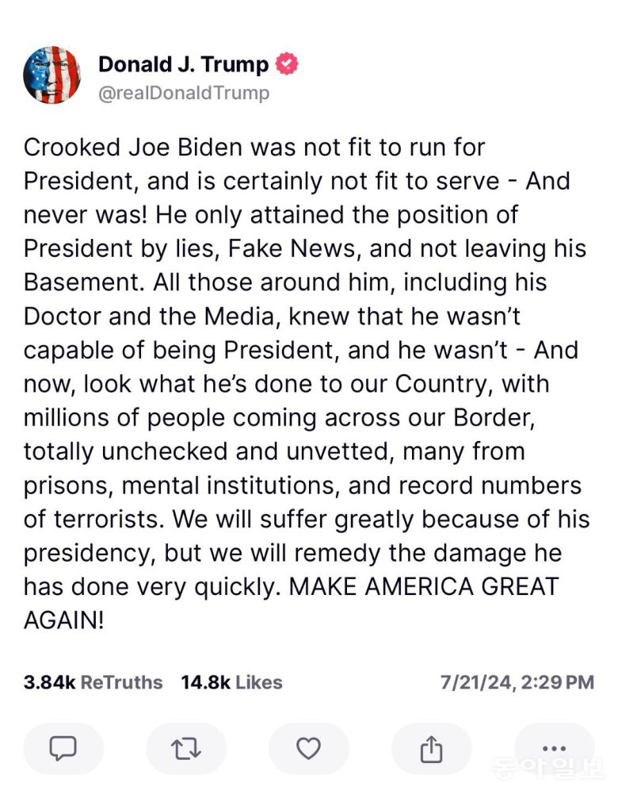This screenshot has height=794, width=618.
Task: Open the three-dot more options menu
Action: [x=553, y=748]
